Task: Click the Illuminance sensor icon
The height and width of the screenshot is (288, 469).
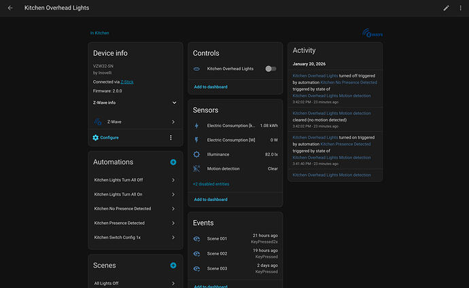Action: pos(196,155)
